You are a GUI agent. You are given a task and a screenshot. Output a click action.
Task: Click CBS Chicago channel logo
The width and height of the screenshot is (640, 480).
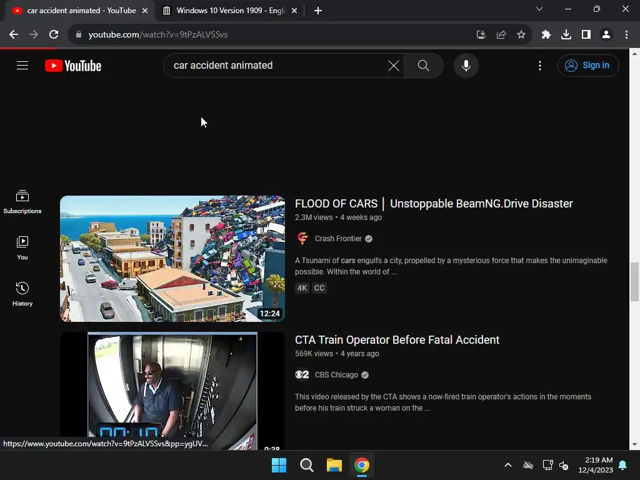point(302,375)
